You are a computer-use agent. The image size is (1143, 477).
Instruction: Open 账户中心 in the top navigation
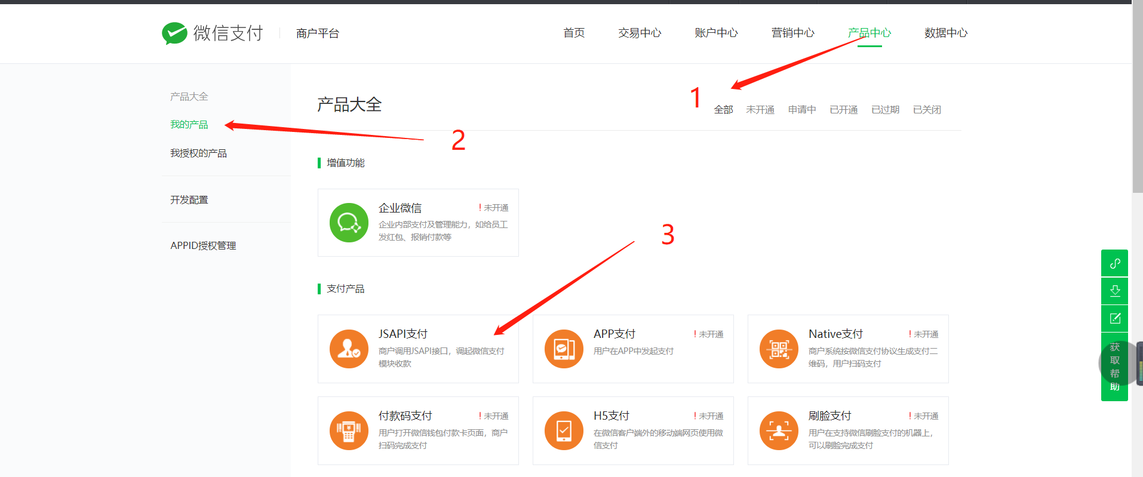(x=716, y=33)
